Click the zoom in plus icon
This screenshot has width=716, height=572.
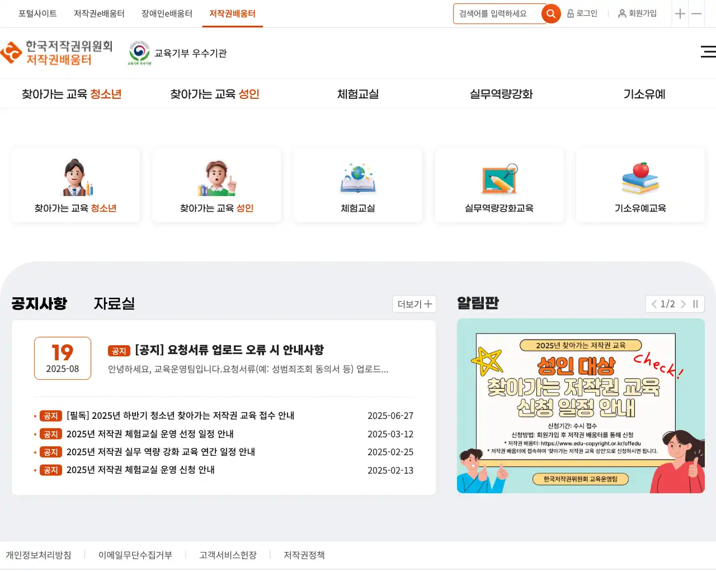(680, 14)
